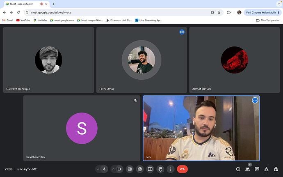Screen dimensions: 283x177
Task: Open the YouTube bookmark
Action: [23, 20]
